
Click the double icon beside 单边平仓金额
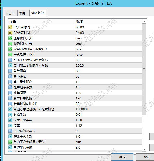click(x=10, y=147)
